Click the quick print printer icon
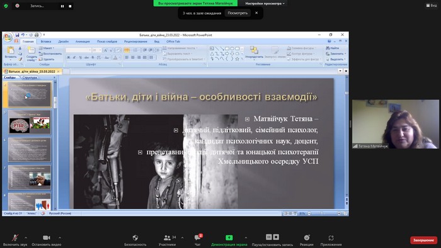This screenshot has width=441, height=248. 37,35
